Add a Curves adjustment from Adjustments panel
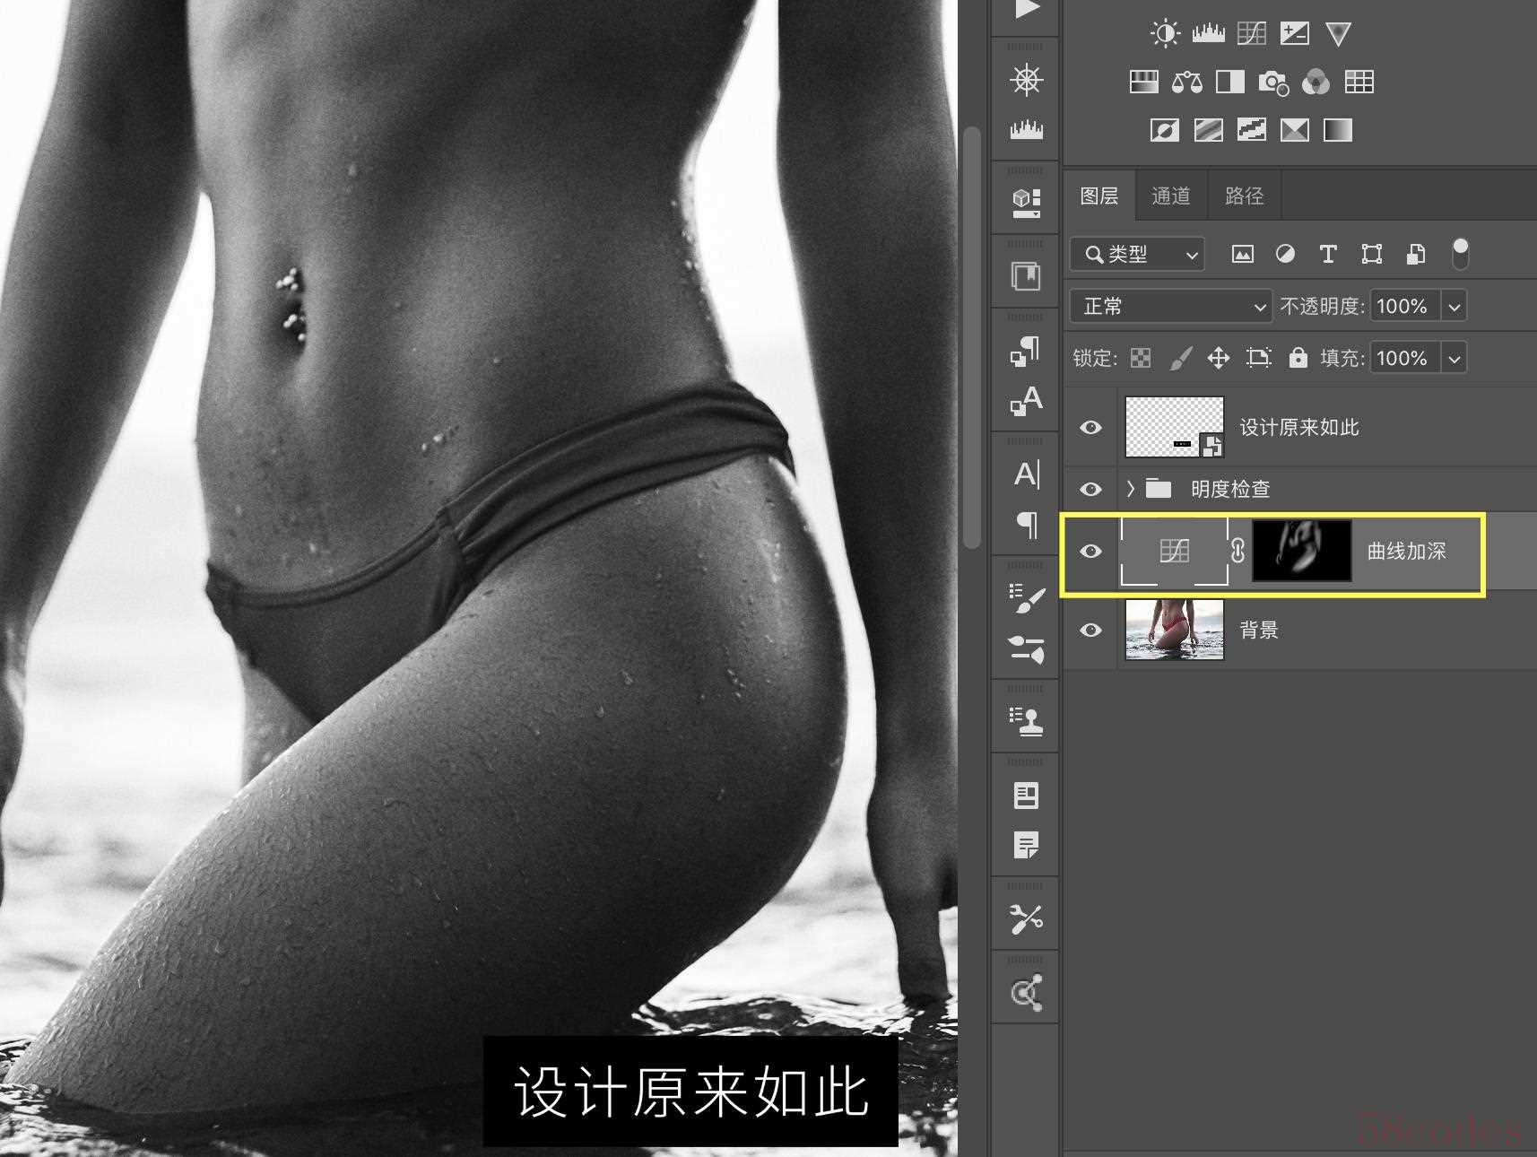The height and width of the screenshot is (1157, 1537). [1251, 34]
